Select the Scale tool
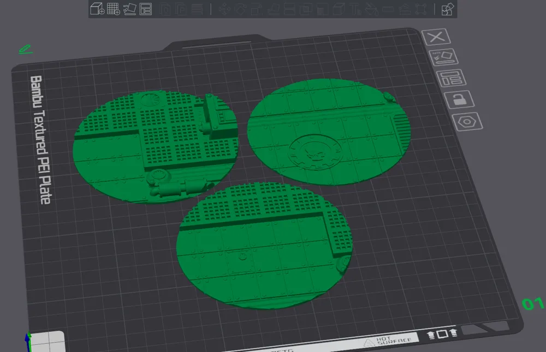This screenshot has width=546, height=352. (257, 9)
